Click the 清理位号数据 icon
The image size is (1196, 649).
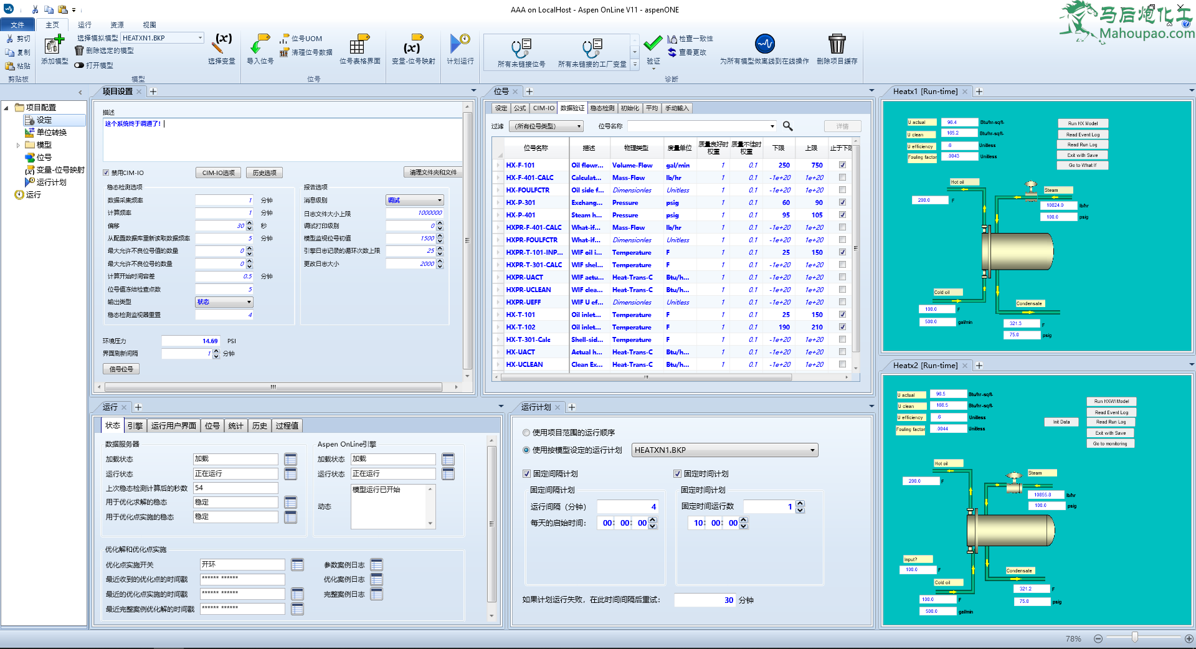point(285,52)
